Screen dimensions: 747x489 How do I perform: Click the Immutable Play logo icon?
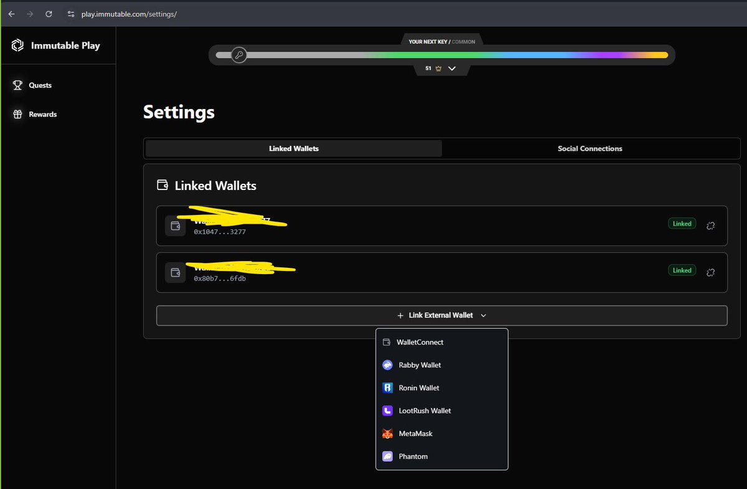coord(17,45)
